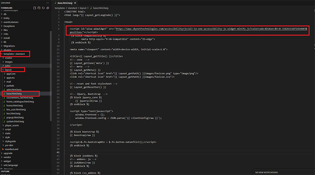The height and width of the screenshot is (175, 315).
Task: Expand the style folder
Action: pyautogui.click(x=7, y=137)
